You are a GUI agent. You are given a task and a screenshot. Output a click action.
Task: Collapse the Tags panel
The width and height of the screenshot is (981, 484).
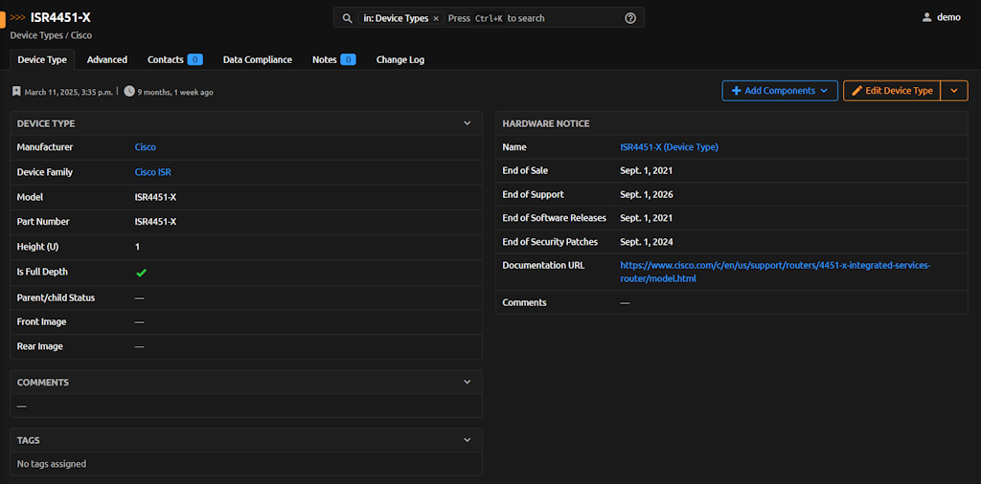pyautogui.click(x=468, y=440)
